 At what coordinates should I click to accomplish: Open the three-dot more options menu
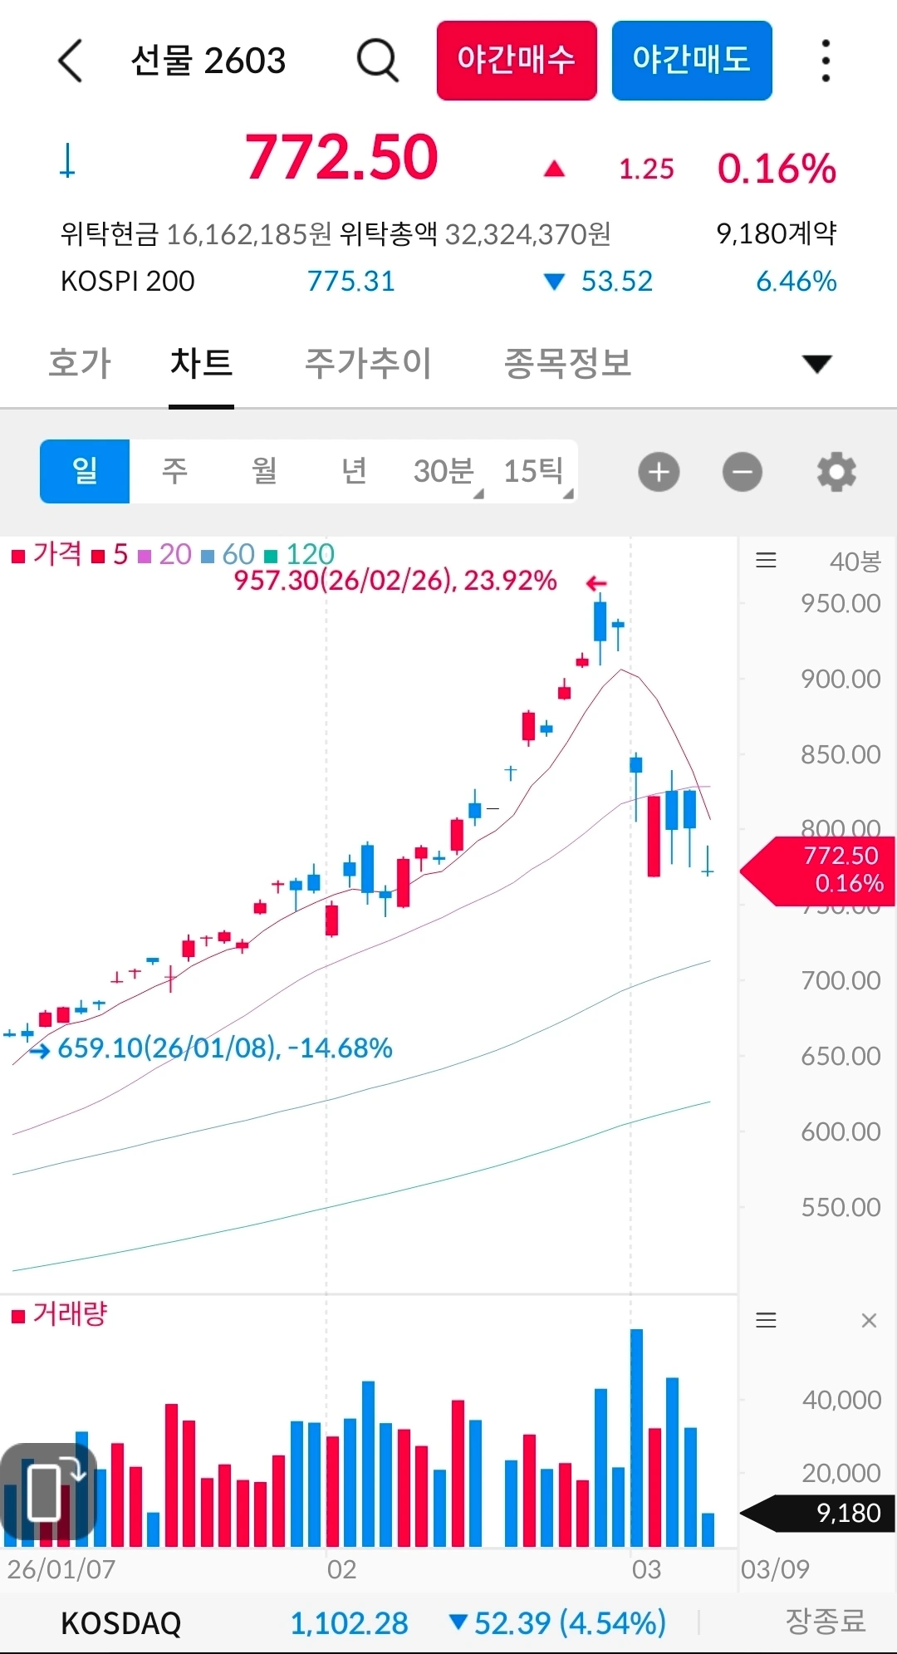(825, 61)
